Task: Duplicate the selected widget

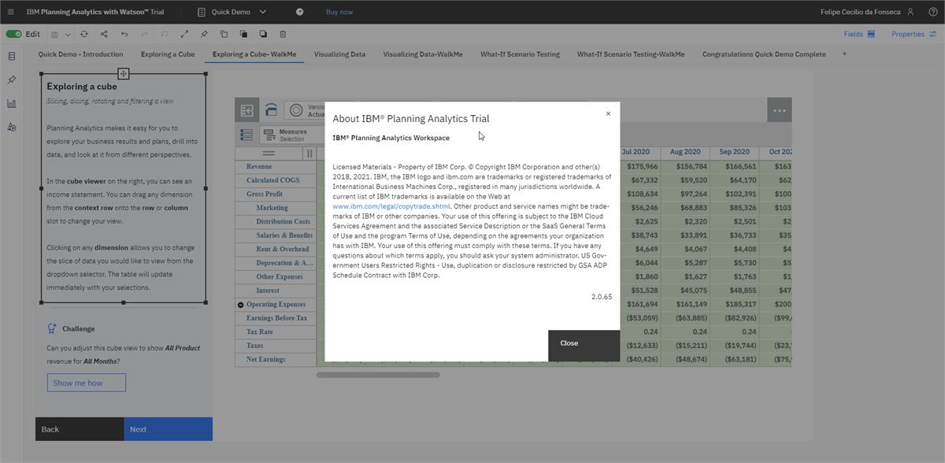Action: [224, 34]
